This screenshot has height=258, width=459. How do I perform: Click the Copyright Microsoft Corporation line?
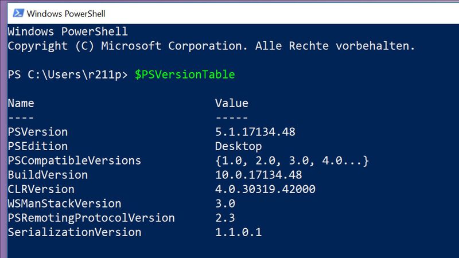pyautogui.click(x=211, y=46)
